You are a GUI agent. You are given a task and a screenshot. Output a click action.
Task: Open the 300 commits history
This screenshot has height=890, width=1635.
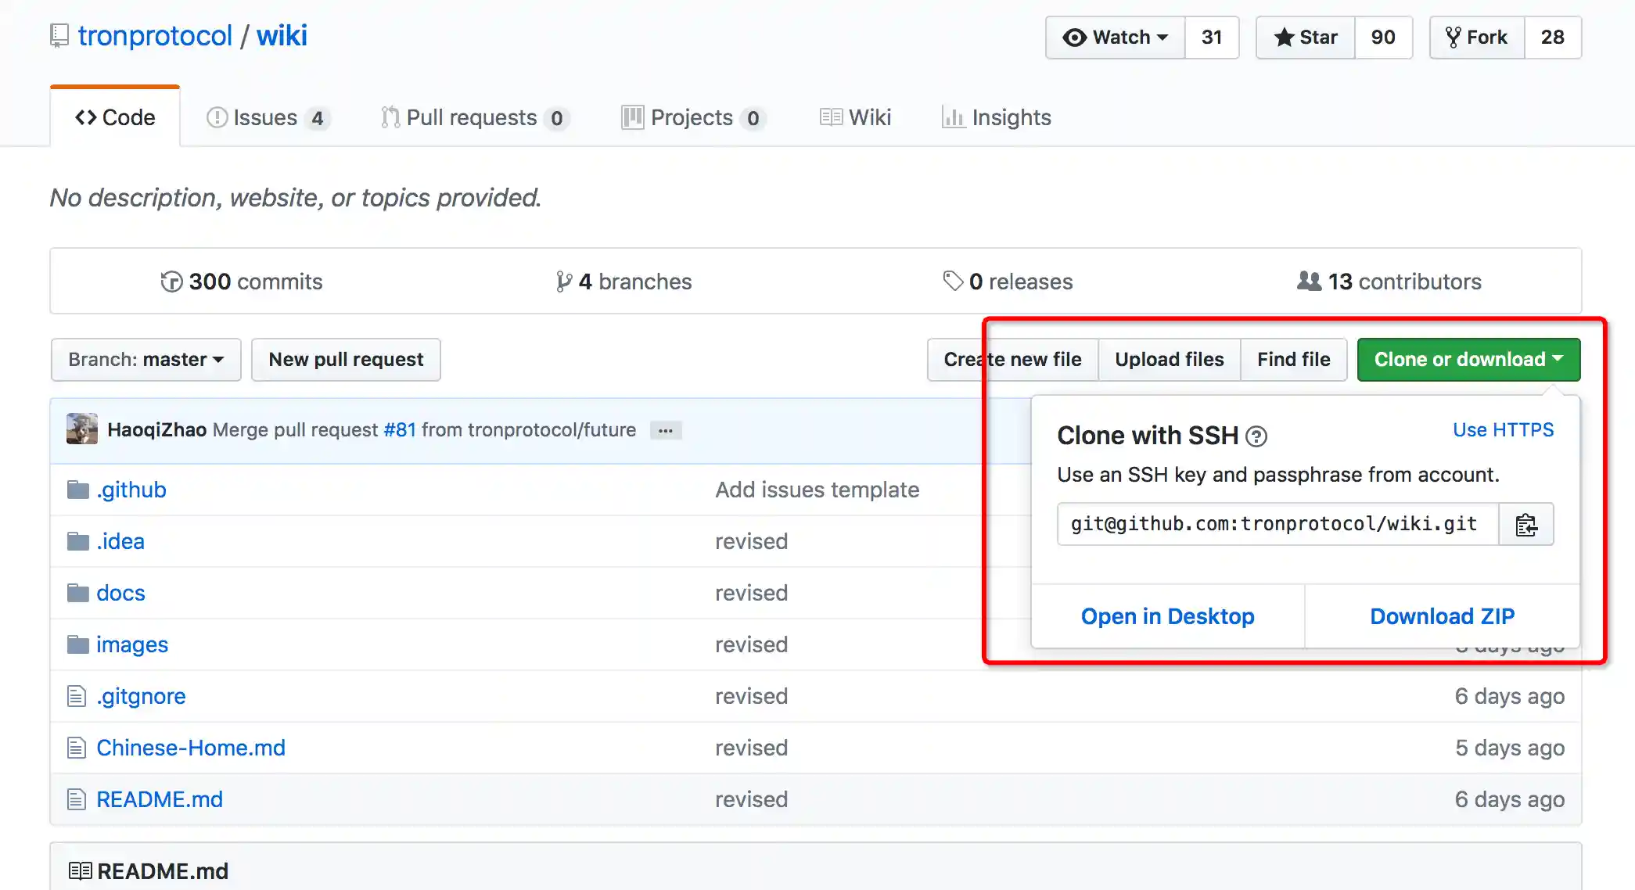coord(241,282)
